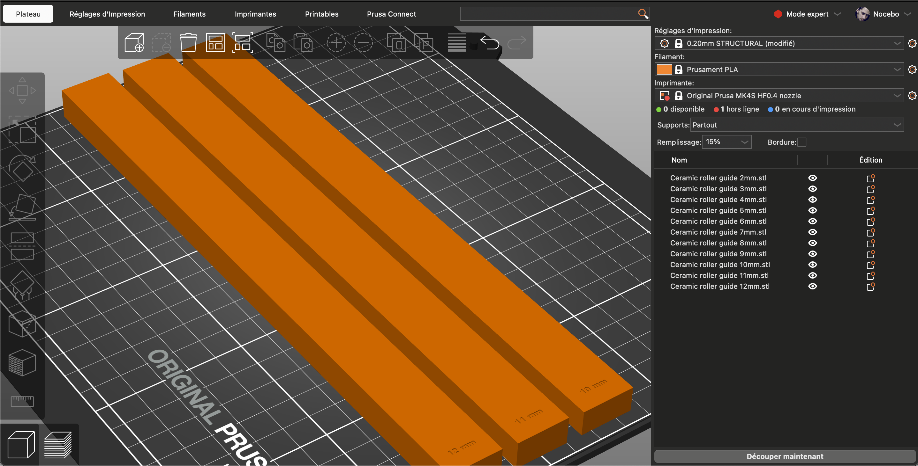This screenshot has width=918, height=466.
Task: Switch to sliced layers preview icon
Action: tap(58, 445)
